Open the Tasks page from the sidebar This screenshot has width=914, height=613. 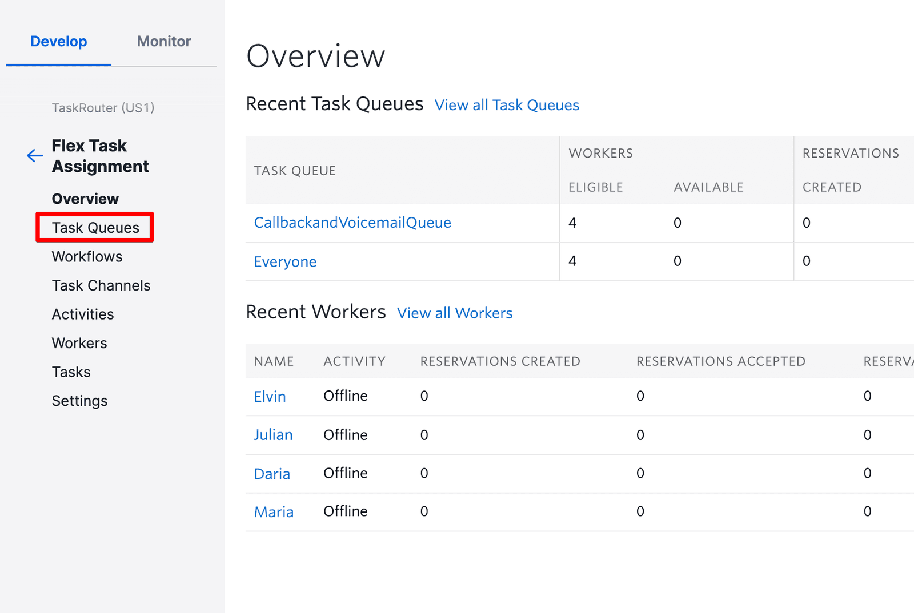pos(71,372)
